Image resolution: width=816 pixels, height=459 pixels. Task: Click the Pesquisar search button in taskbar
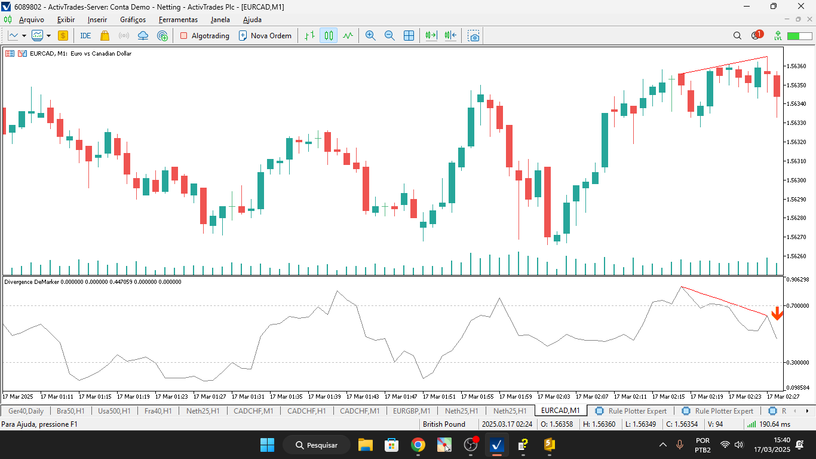point(316,445)
